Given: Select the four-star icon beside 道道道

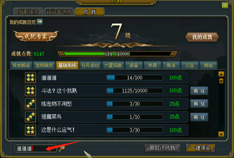Looking at the screenshot, I should coord(30,78).
